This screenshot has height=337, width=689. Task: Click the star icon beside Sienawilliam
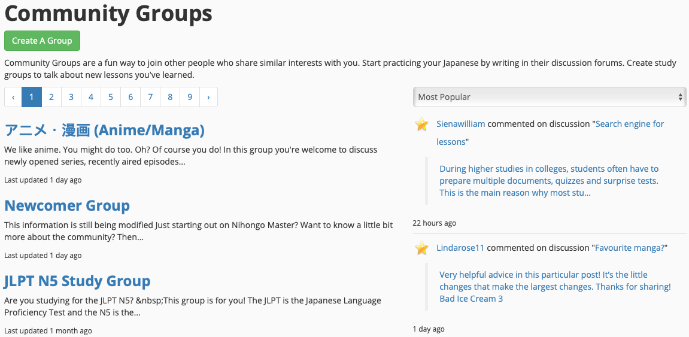pyautogui.click(x=422, y=125)
